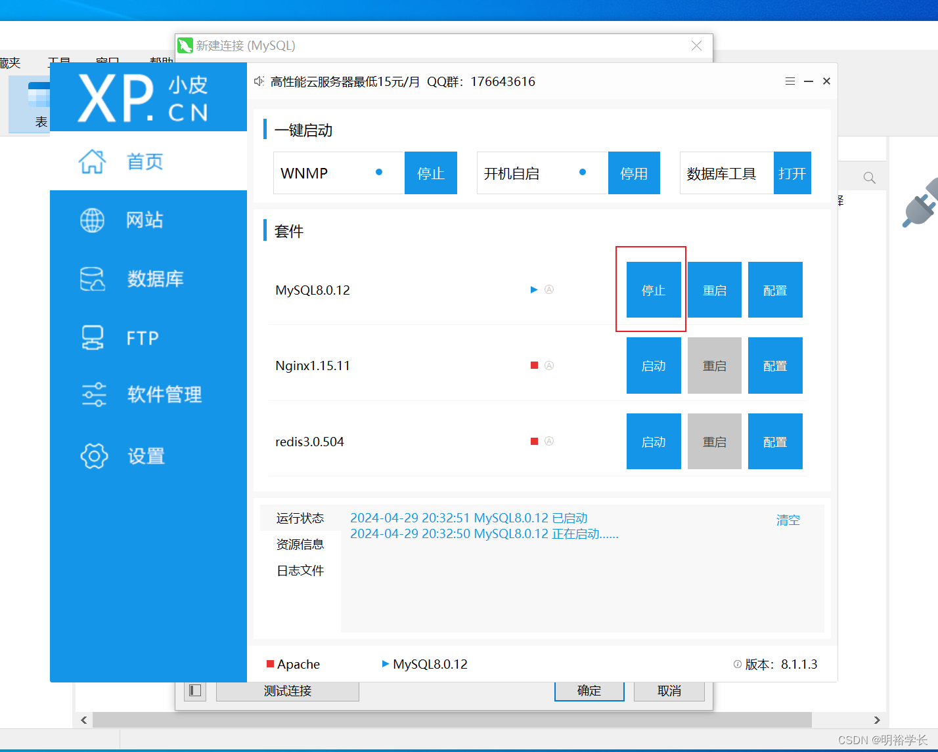Confirm new connection dialog with 确定
Image resolution: width=938 pixels, height=752 pixels.
click(x=589, y=691)
